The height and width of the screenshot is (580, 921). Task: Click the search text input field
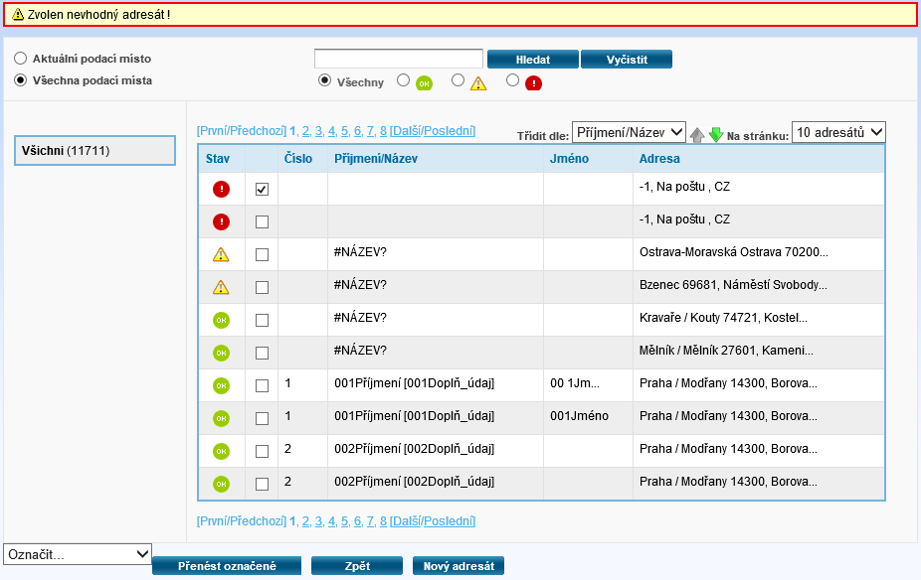coord(398,59)
